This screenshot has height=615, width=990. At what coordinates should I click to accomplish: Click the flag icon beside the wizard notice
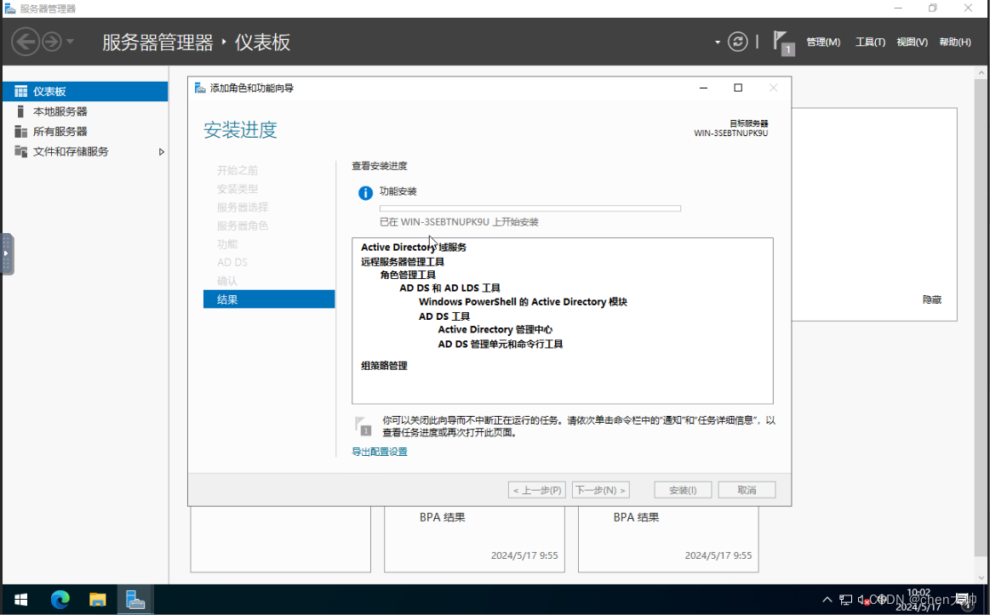tap(363, 426)
